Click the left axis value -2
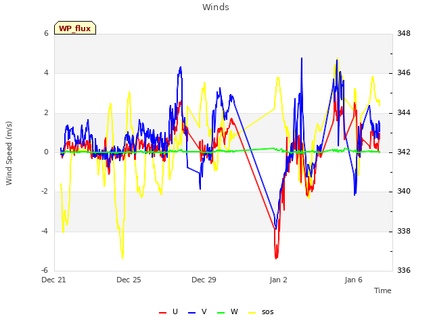 click(x=45, y=191)
